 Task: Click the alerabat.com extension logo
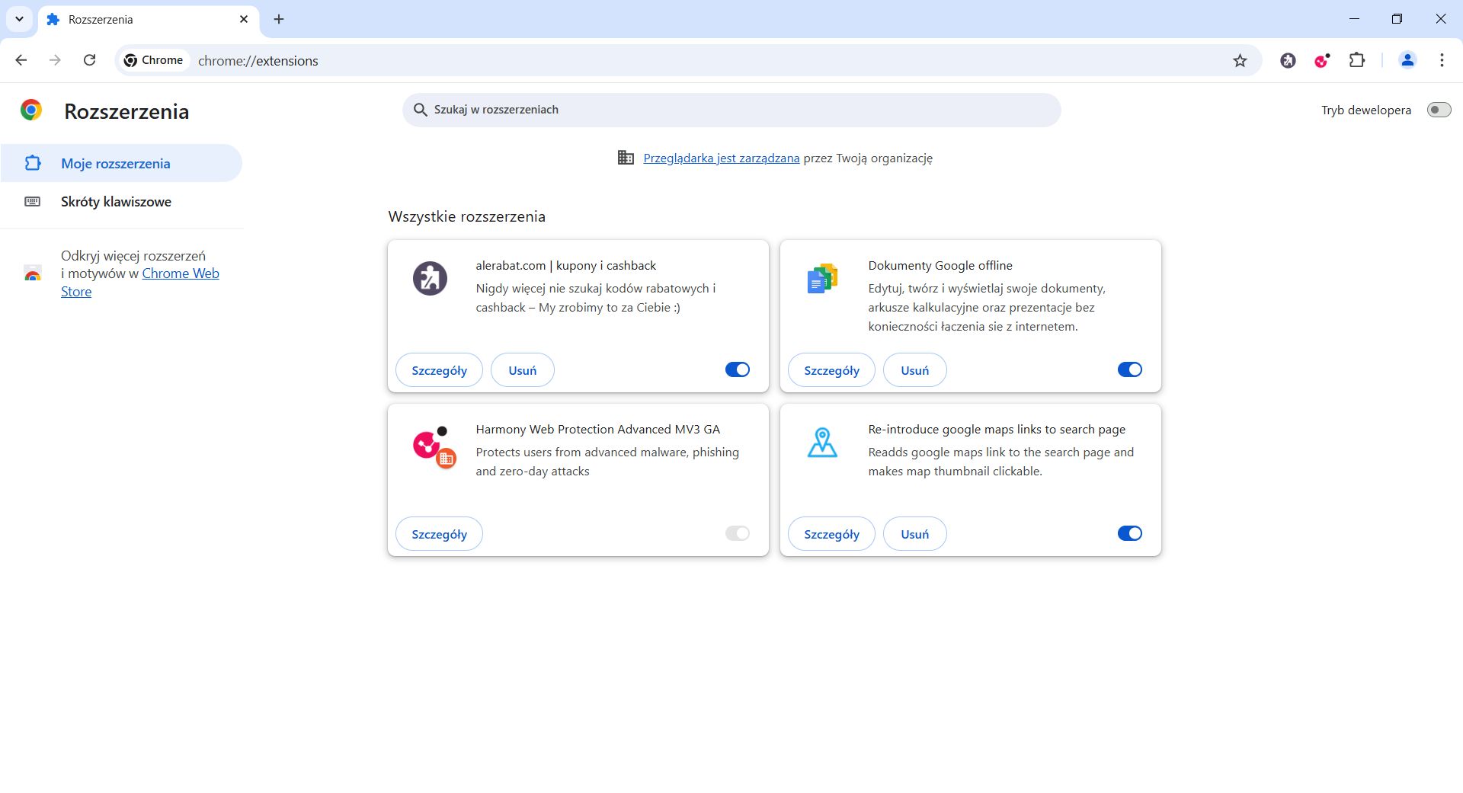[x=430, y=278]
